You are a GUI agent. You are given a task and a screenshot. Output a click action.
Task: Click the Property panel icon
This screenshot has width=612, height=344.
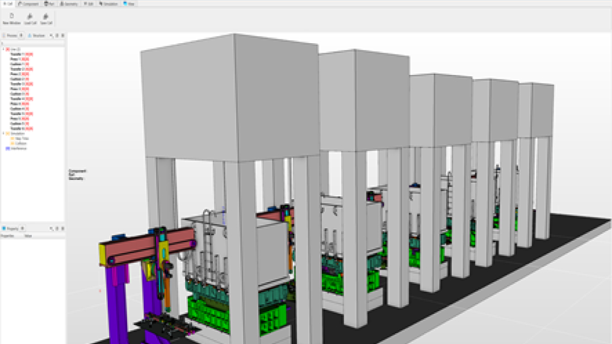tap(4, 228)
